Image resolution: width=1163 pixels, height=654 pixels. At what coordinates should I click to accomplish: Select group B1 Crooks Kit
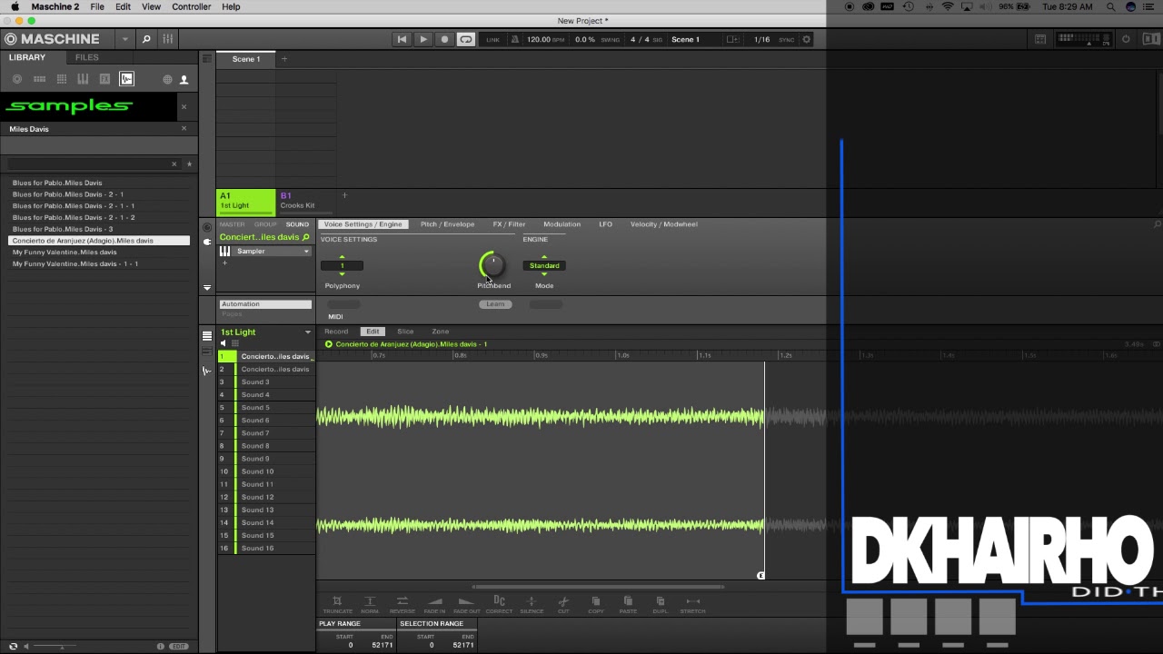pos(306,201)
